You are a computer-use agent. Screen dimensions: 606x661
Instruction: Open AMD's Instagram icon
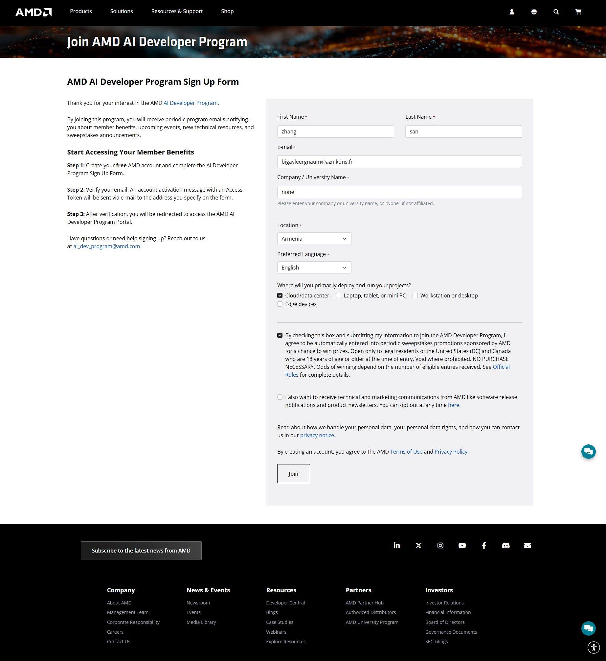[x=440, y=545]
